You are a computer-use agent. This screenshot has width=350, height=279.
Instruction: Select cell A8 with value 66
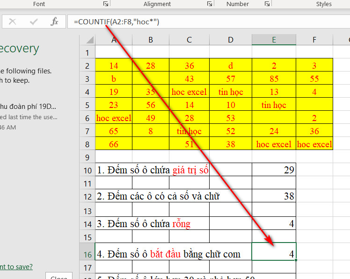pos(114,144)
